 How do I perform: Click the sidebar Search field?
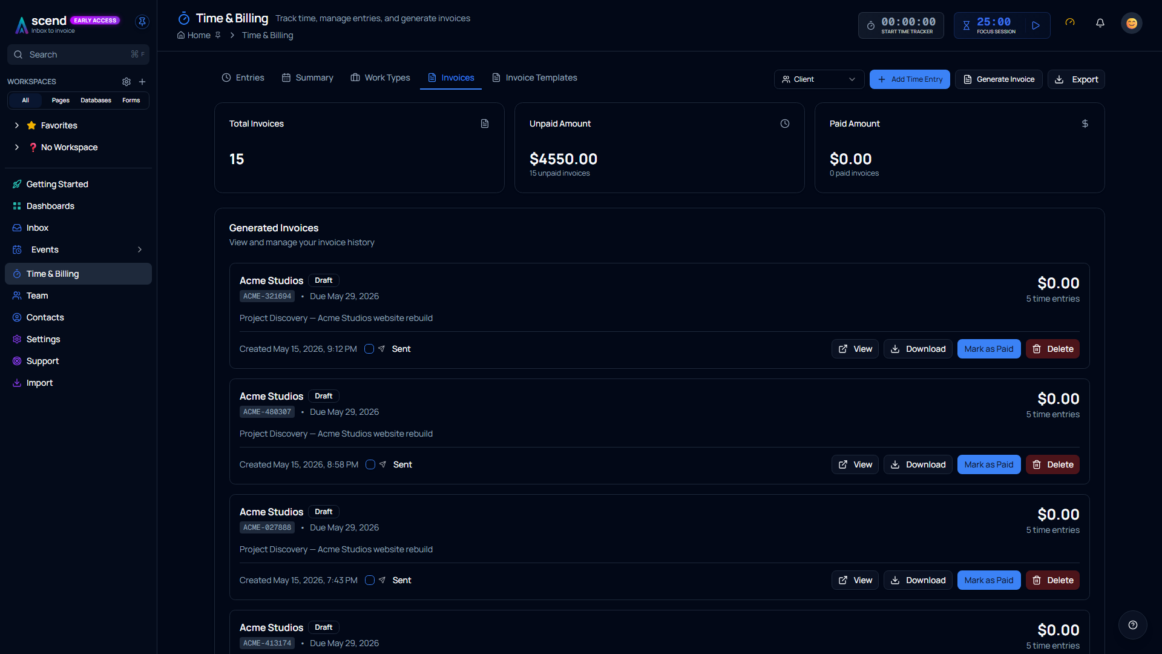point(78,54)
